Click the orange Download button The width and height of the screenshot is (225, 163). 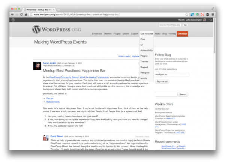(x=183, y=34)
